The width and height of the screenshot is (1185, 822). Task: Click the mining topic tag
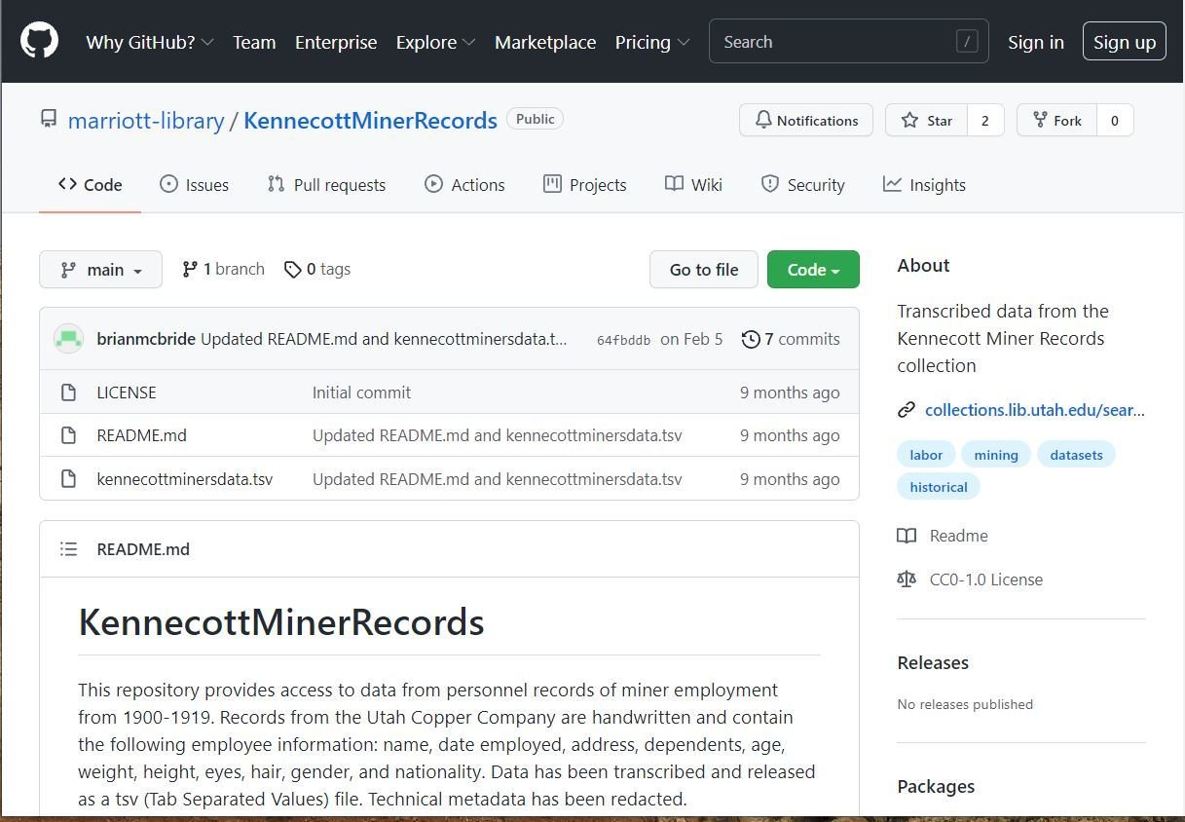point(996,455)
